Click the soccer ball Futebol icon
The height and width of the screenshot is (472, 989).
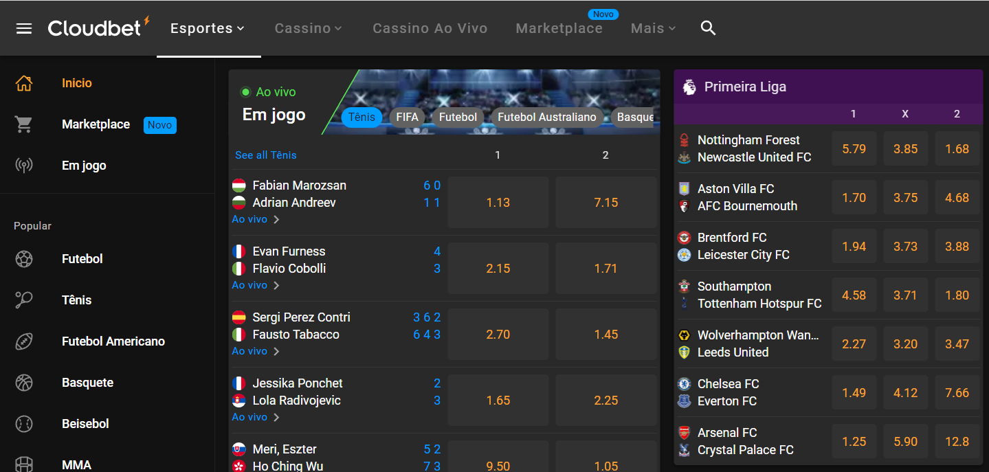pos(23,258)
